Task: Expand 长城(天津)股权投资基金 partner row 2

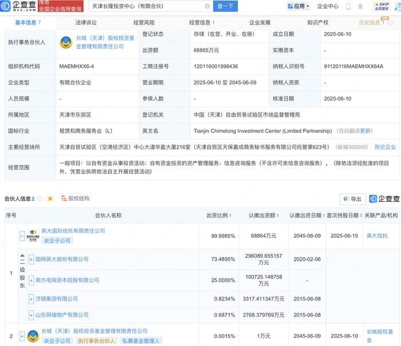Action: pos(22,336)
